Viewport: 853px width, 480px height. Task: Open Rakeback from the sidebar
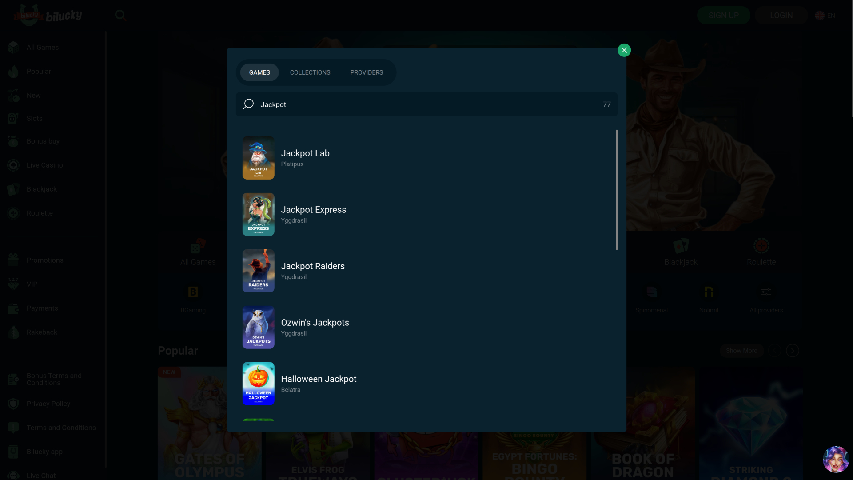click(x=13, y=332)
